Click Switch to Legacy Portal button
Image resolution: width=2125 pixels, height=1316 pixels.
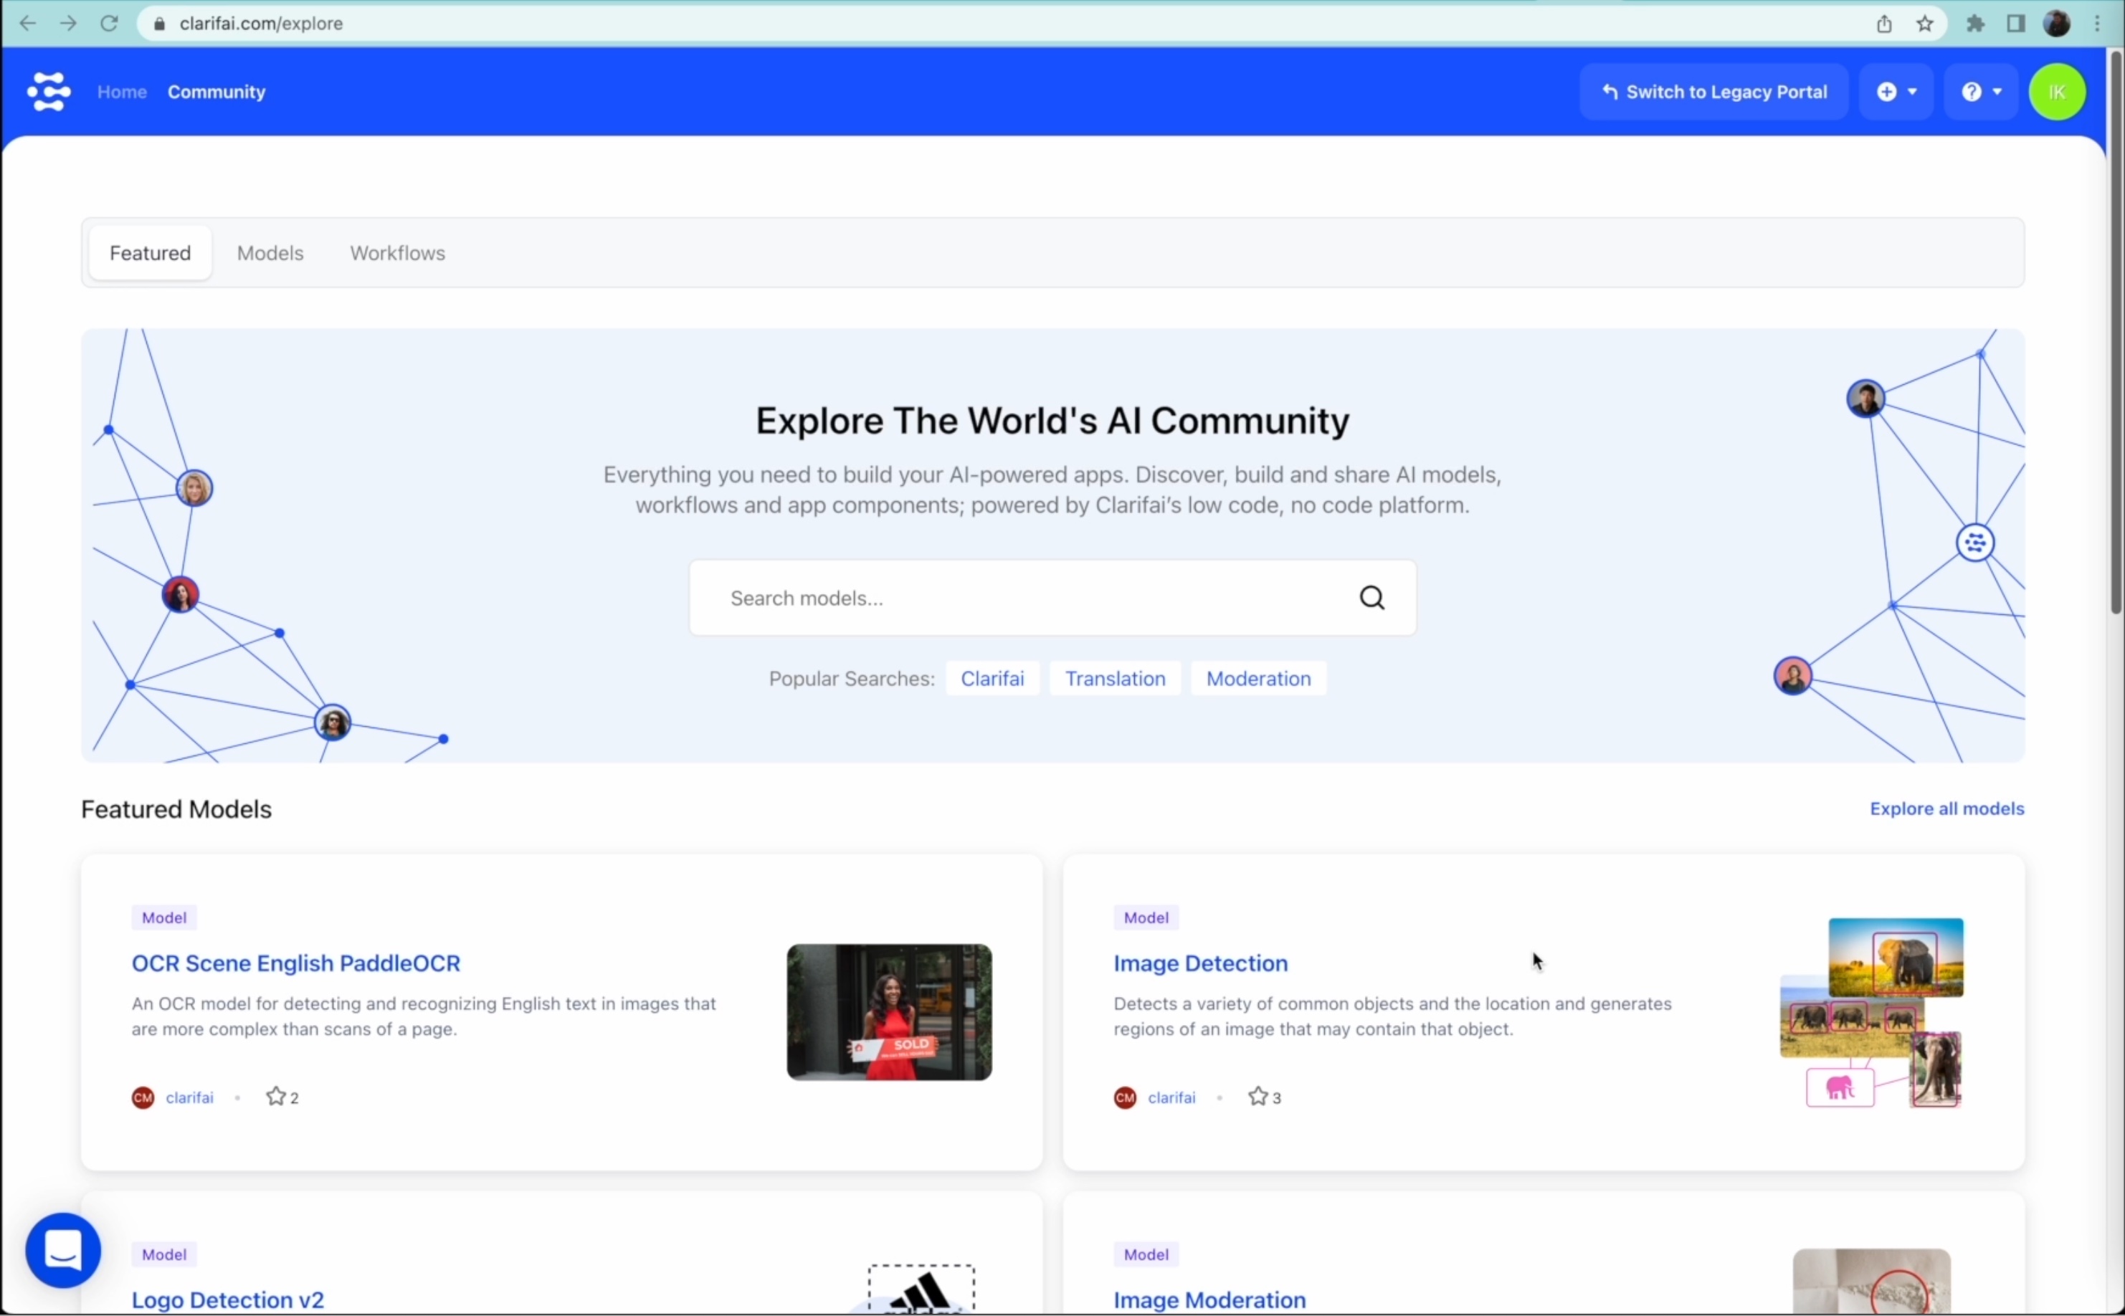[1713, 92]
